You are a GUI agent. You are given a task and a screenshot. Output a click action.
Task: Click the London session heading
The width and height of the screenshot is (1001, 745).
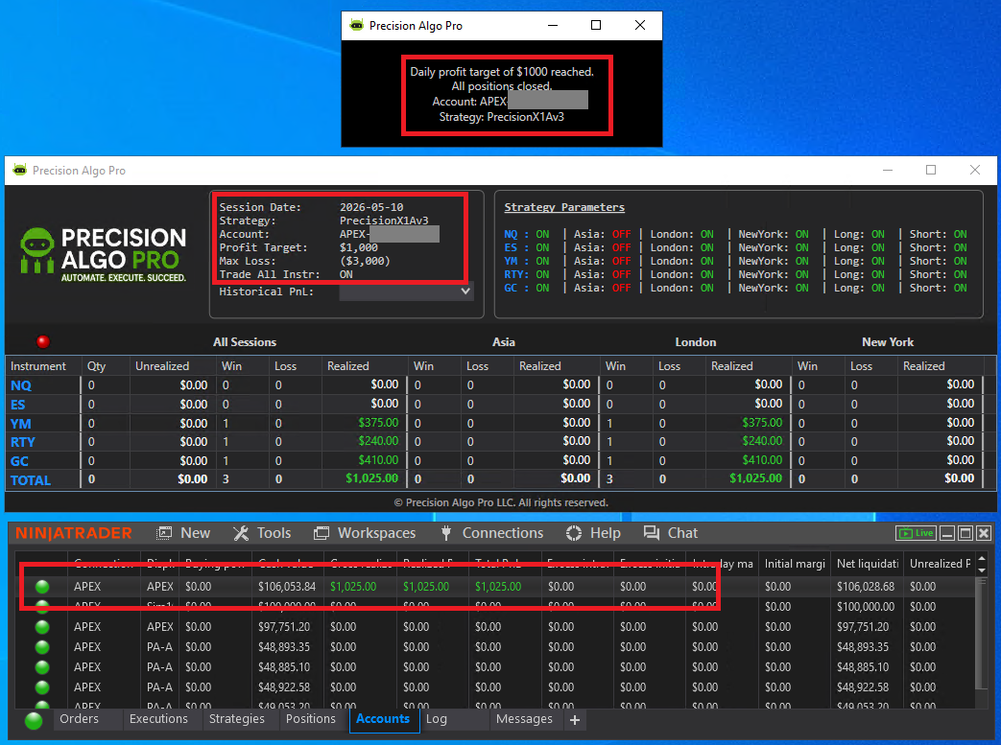pyautogui.click(x=695, y=342)
